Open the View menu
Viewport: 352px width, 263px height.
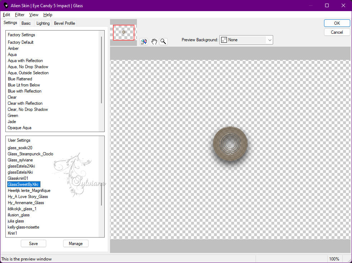pyautogui.click(x=34, y=15)
